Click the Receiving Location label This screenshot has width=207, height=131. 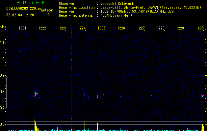click(x=77, y=8)
